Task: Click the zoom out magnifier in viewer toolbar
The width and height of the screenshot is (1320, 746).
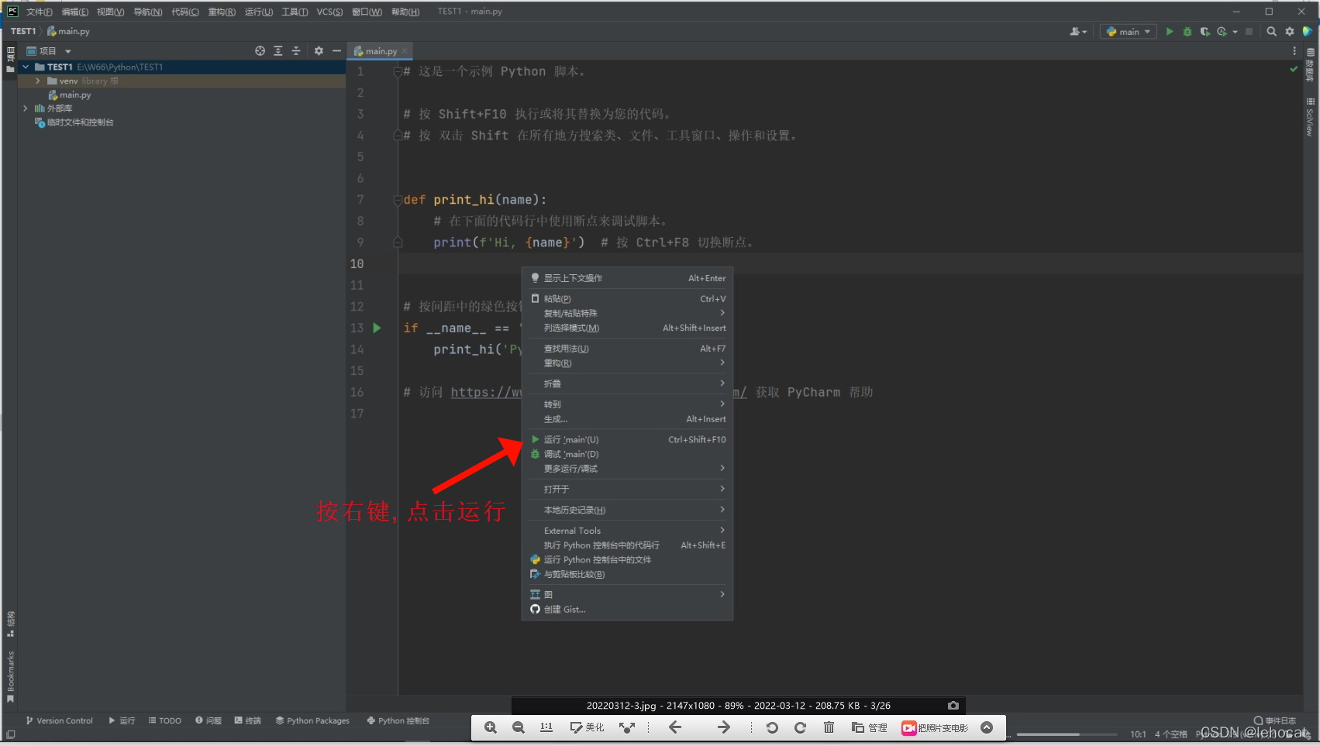Action: [519, 727]
